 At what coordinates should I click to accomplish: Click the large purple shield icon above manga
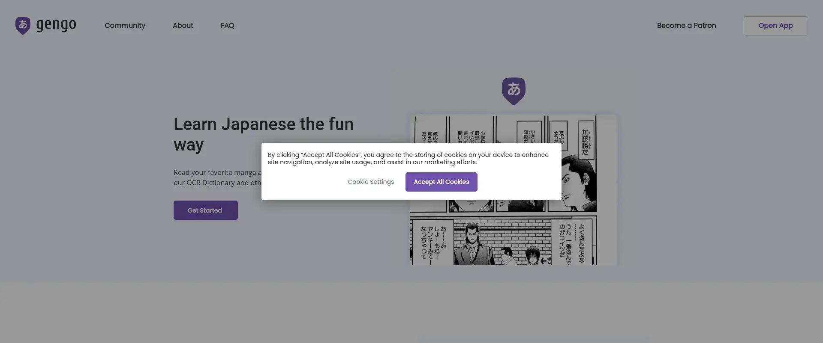(x=514, y=91)
